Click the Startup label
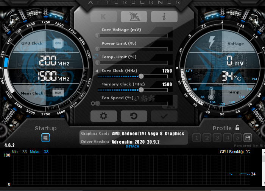 pos(46,128)
